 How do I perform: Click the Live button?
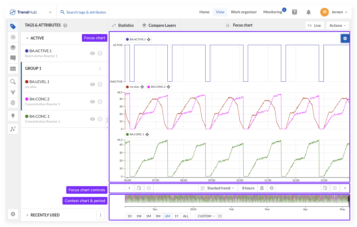click(315, 25)
